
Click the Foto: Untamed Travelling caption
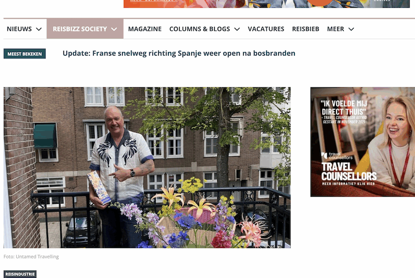[31, 257]
